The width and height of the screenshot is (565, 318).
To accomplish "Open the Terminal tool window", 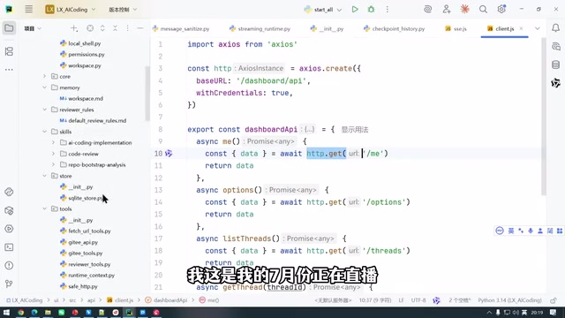I will [x=9, y=247].
